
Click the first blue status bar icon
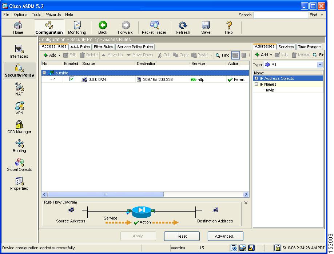tap(234, 247)
